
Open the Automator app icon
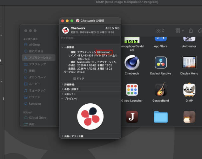pos(189,39)
